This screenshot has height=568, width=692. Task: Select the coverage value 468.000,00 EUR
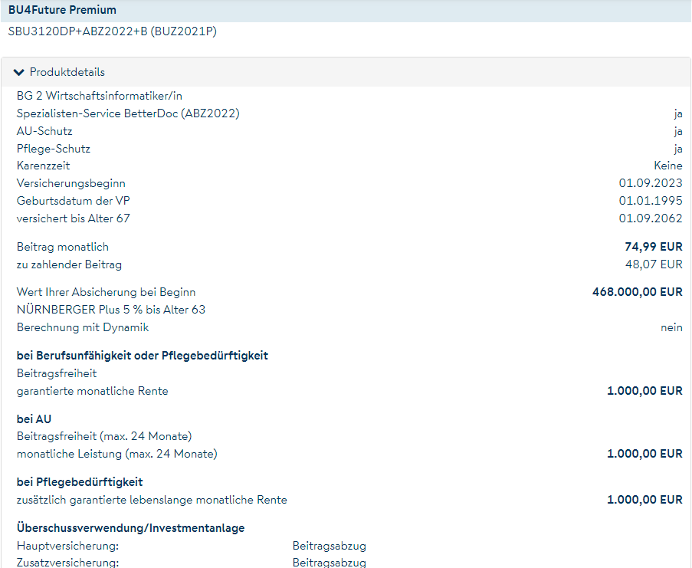pyautogui.click(x=637, y=292)
